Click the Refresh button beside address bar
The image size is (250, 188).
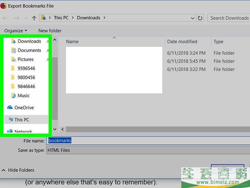[x=200, y=18]
